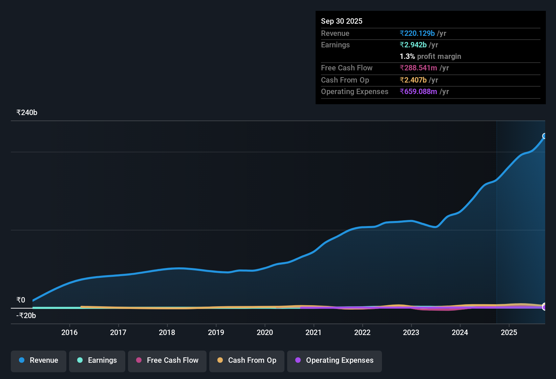The width and height of the screenshot is (556, 379).
Task: Select the 2025 year label
Action: pyautogui.click(x=509, y=332)
